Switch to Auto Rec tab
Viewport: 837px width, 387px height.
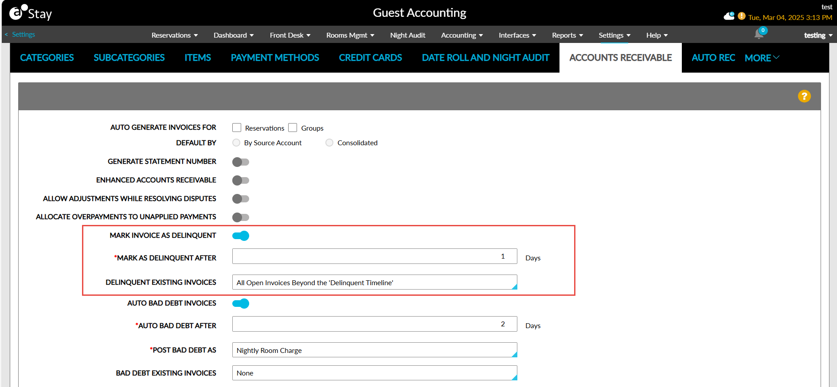click(713, 58)
